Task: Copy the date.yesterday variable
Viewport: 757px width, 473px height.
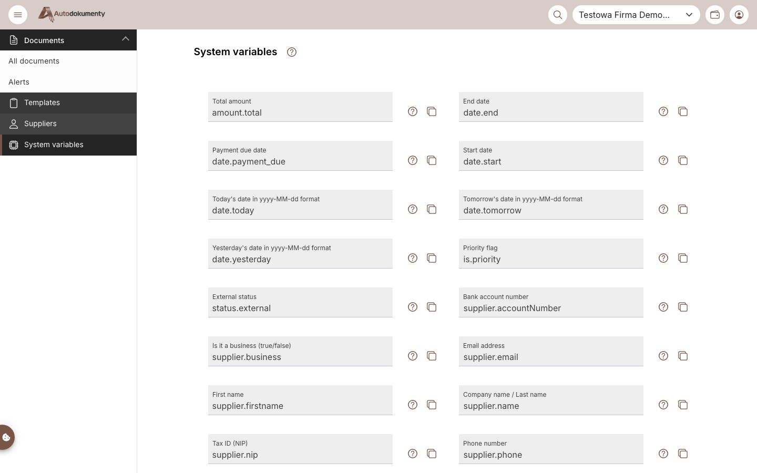Action: 432,258
